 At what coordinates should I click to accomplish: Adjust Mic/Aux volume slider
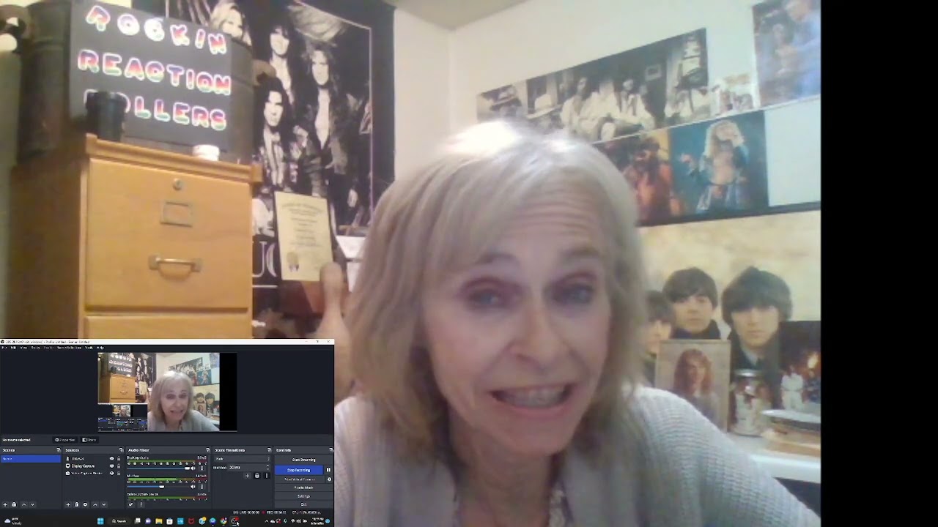coord(158,487)
